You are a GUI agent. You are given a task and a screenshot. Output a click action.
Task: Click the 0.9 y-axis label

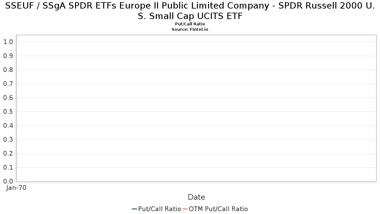tap(8, 56)
